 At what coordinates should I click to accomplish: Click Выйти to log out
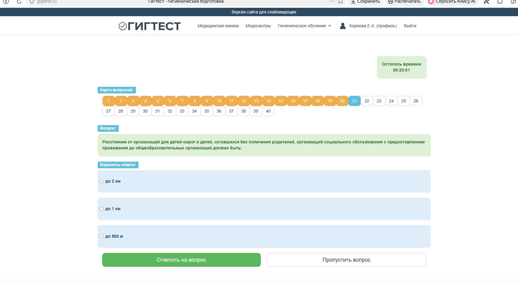(x=410, y=26)
